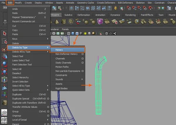The height and width of the screenshot is (125, 176).
Task: Toggle snap to curves magnet
Action: pos(134,8)
